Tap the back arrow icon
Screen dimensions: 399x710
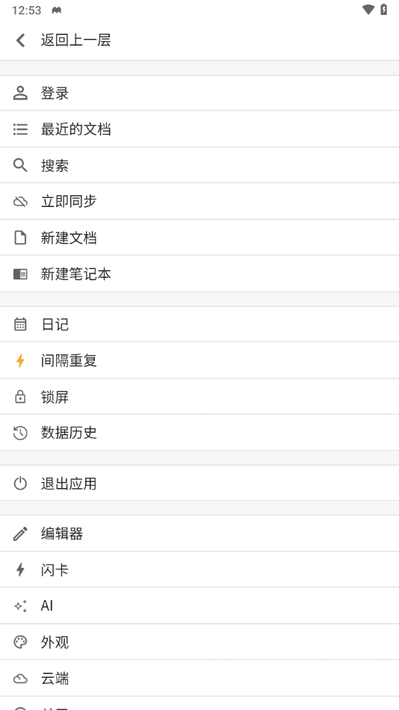tap(20, 40)
